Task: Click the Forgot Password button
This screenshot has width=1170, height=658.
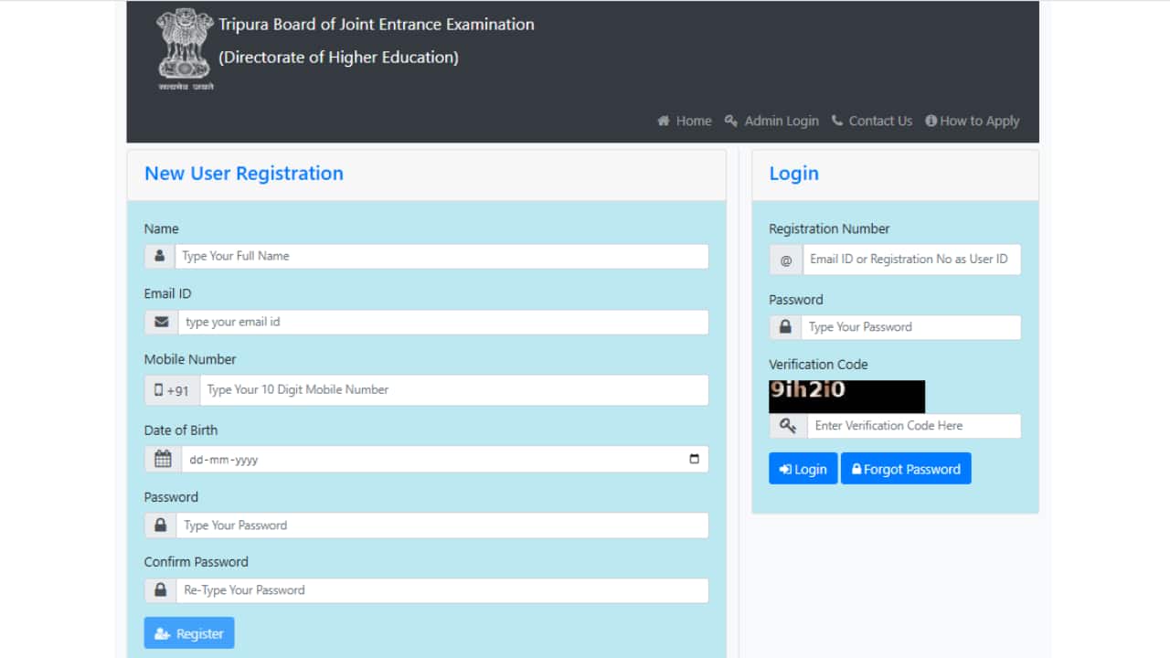Action: (906, 469)
